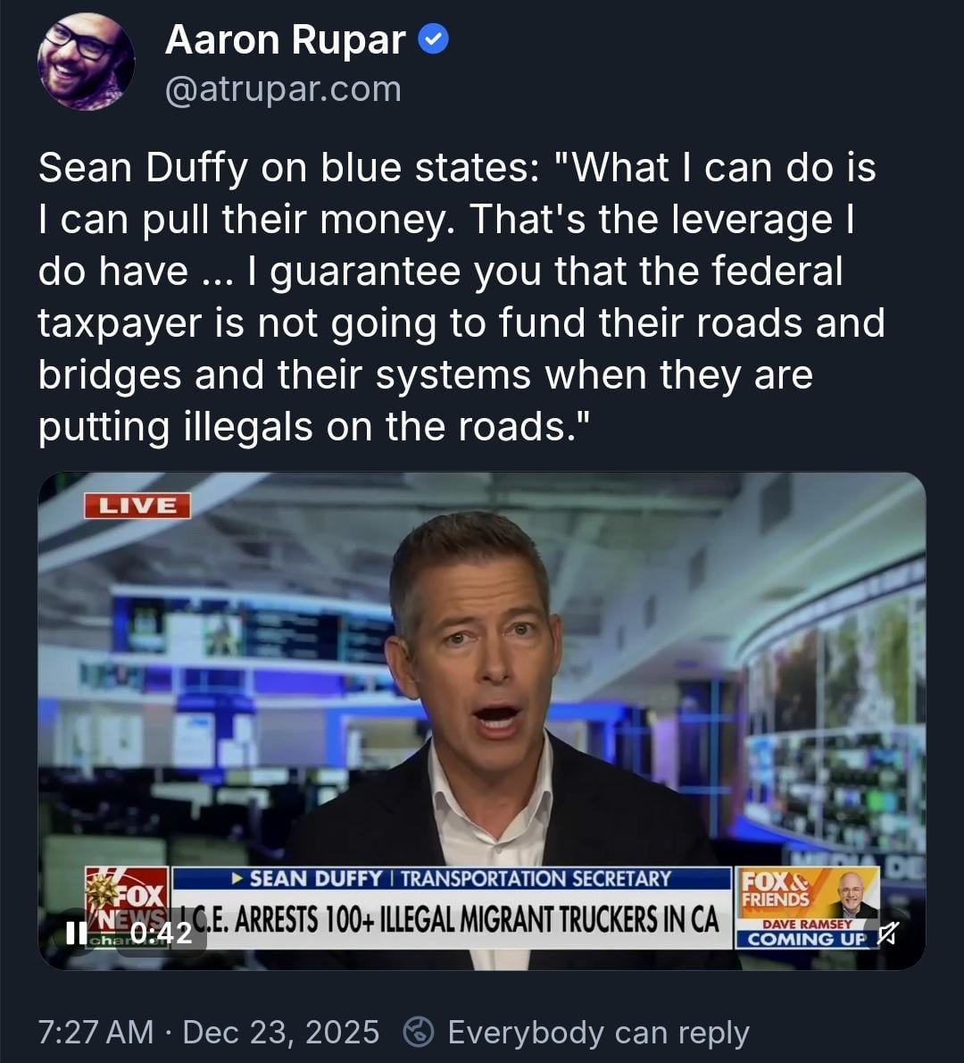Viewport: 964px width, 1063px height.
Task: Open the Aaron Rupar display name link
Action: [286, 39]
